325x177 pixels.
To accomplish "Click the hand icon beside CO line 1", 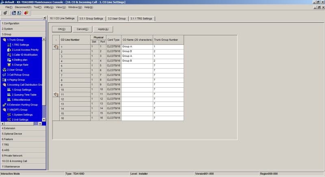I will pos(56,47).
